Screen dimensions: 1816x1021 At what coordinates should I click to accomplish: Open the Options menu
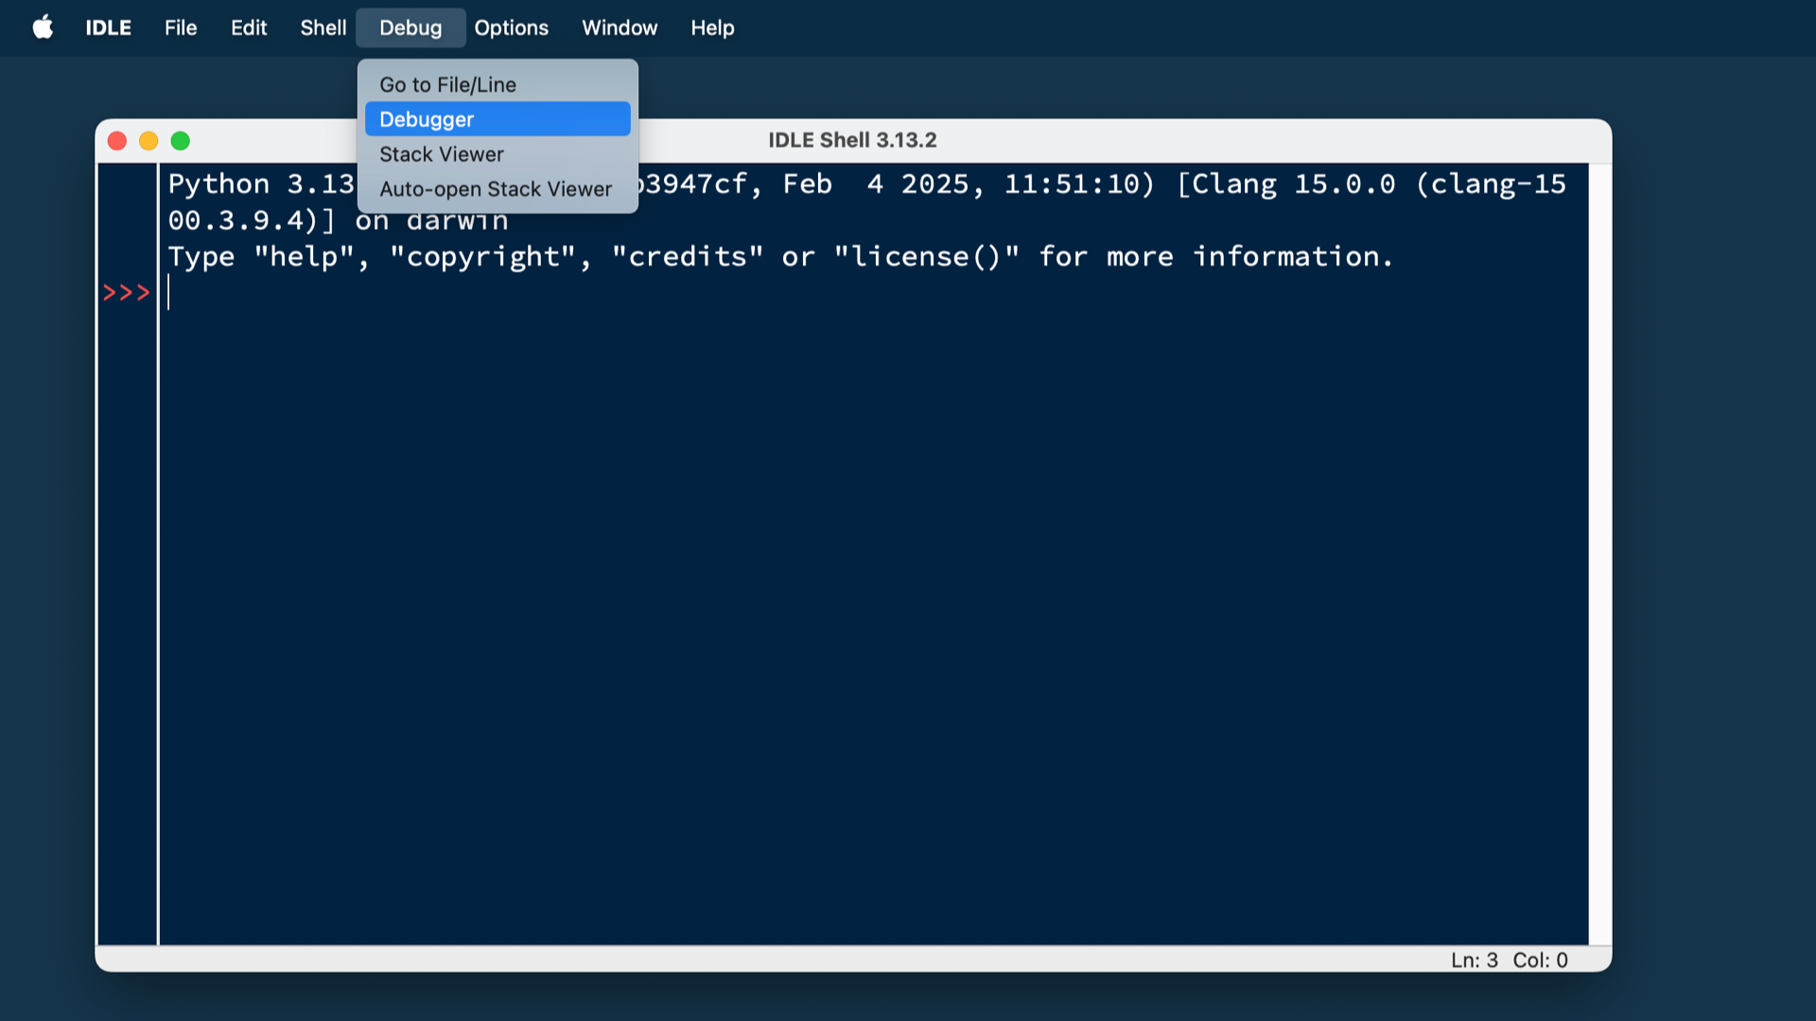click(x=511, y=27)
